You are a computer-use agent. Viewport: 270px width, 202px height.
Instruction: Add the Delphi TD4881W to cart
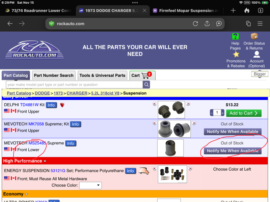tap(243, 113)
